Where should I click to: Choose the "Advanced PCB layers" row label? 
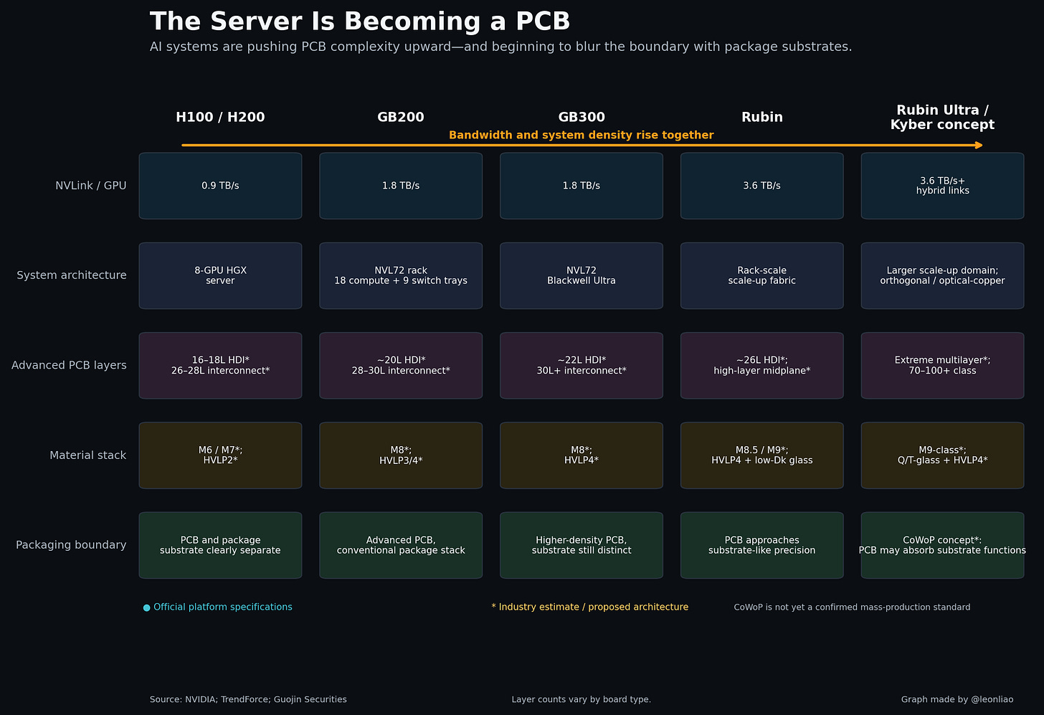coord(69,365)
